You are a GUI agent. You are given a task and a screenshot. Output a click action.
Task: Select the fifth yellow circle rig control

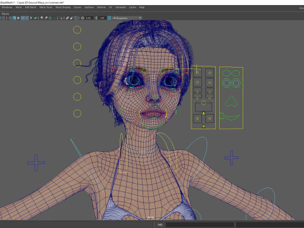point(77,97)
